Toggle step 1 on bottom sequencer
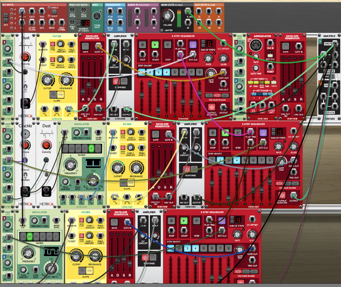Screen dimensions: 341x287 (170, 248)
